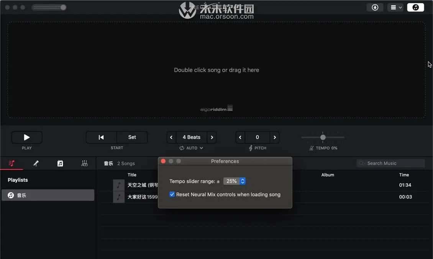Switch to the microphone tab
The image size is (433, 259).
pos(36,163)
